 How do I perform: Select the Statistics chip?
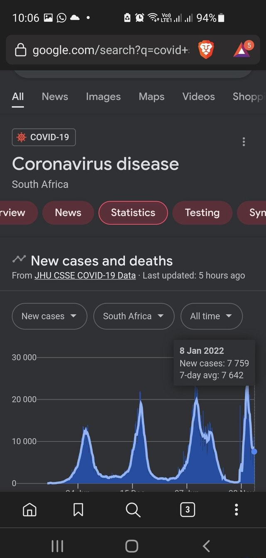click(x=133, y=213)
